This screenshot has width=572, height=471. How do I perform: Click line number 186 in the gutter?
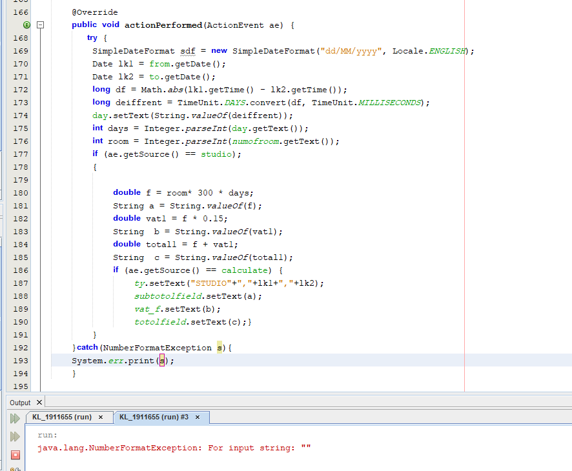tap(21, 270)
